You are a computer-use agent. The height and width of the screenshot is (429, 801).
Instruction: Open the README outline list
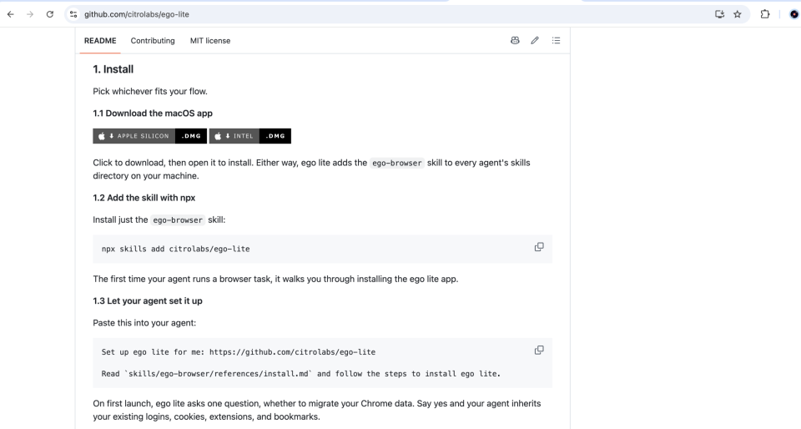coord(557,40)
